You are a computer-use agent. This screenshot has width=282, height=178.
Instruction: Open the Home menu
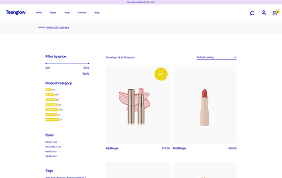(x=39, y=12)
